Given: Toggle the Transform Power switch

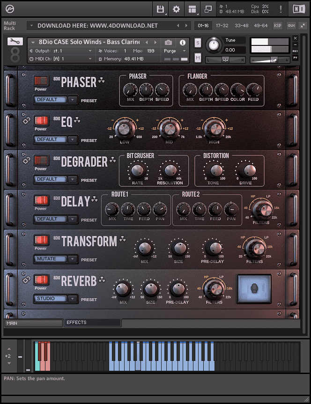Looking at the screenshot, I should 41,240.
